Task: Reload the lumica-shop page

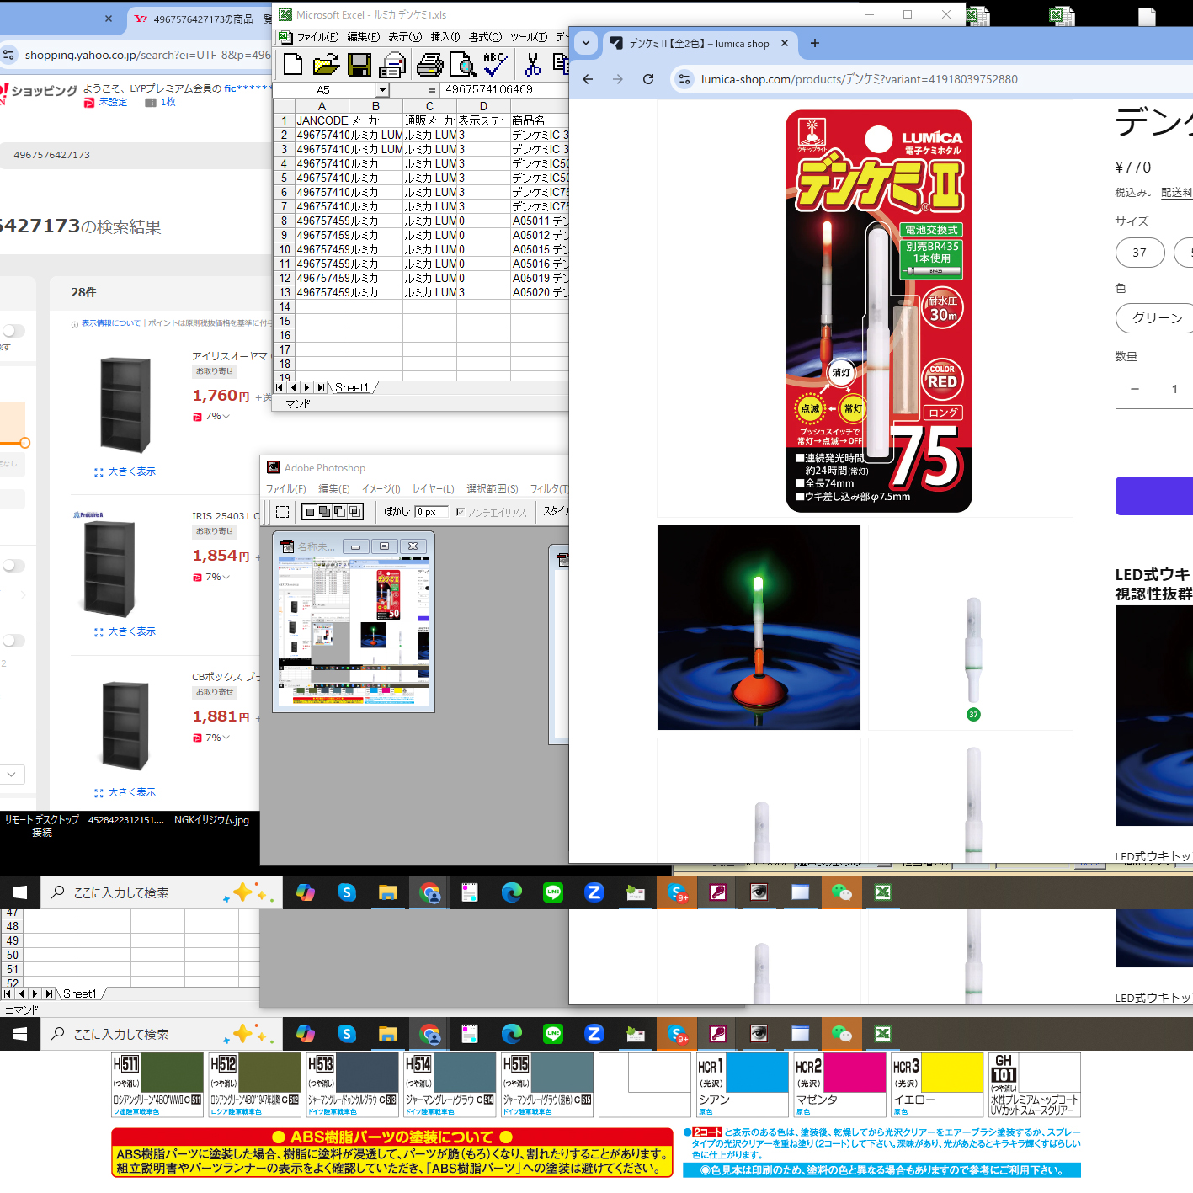Action: 648,79
